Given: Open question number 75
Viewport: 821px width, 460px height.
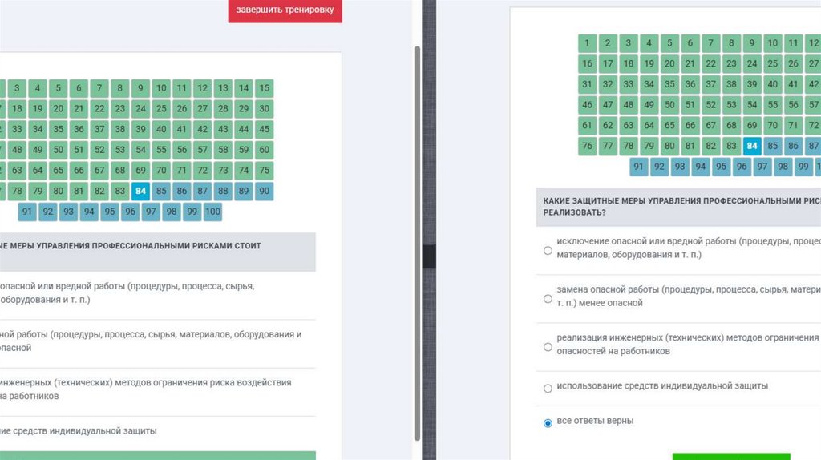Looking at the screenshot, I should pos(264,171).
